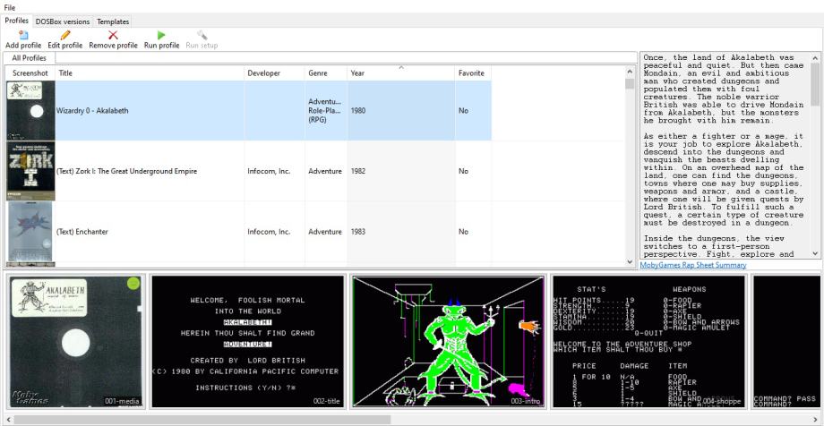Image resolution: width=824 pixels, height=426 pixels.
Task: Open the 003-intro green monster thumbnail
Action: [x=448, y=342]
